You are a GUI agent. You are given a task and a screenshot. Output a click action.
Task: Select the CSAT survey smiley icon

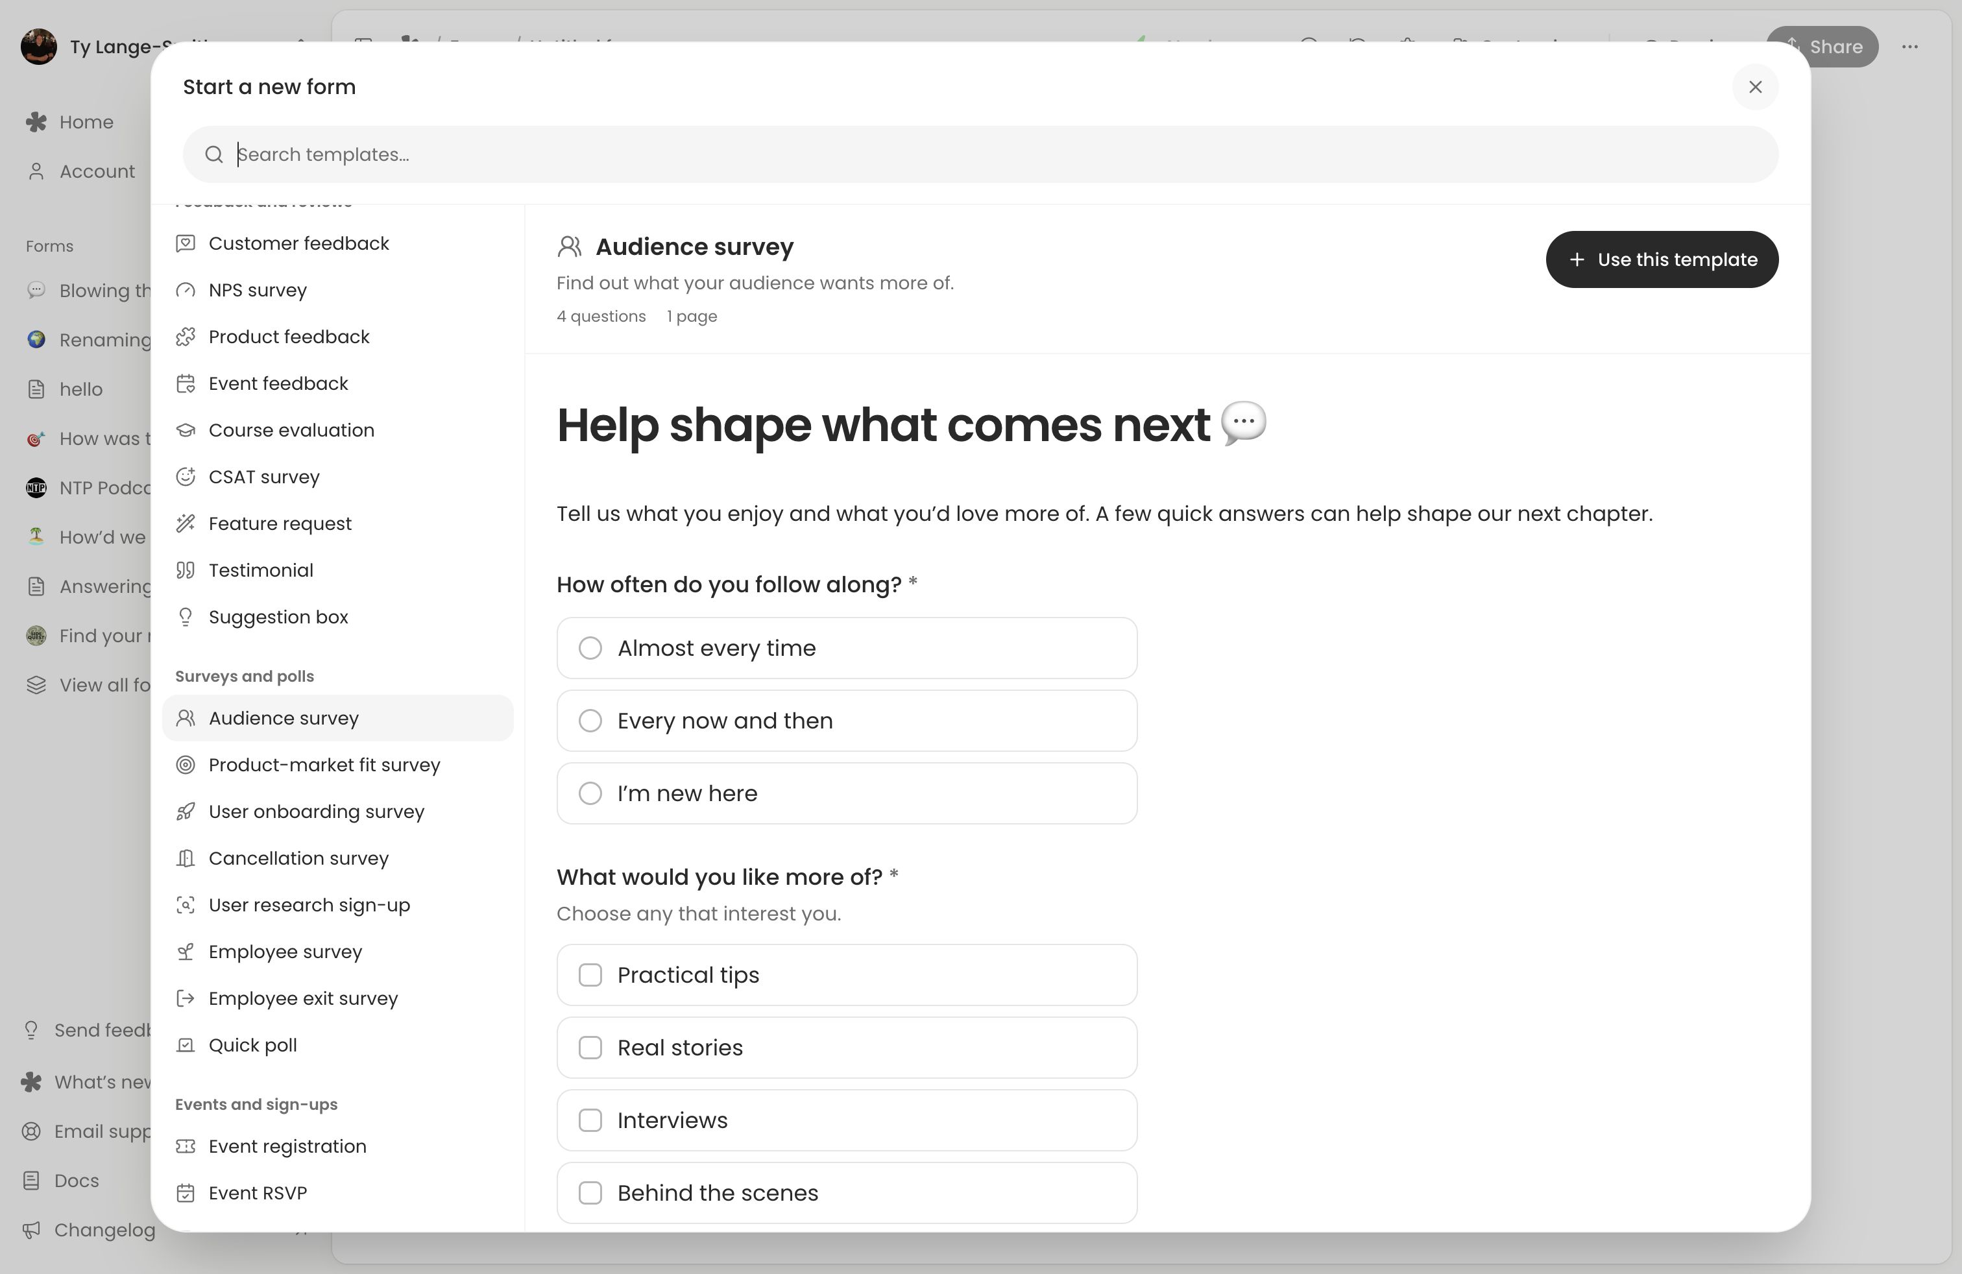pos(186,477)
